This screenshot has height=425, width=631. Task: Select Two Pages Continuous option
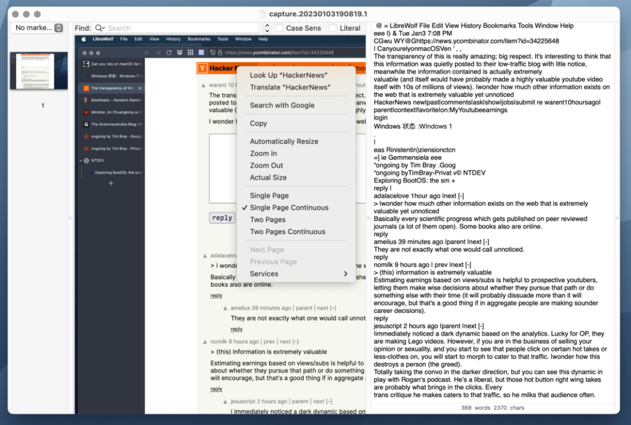(287, 232)
